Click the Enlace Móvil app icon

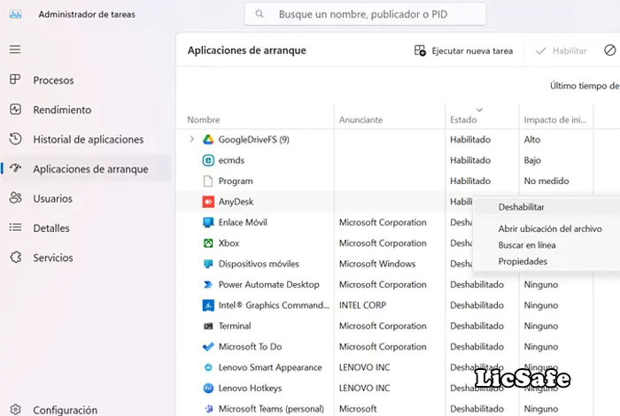208,222
